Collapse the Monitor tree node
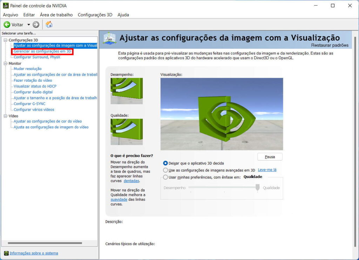Viewport: 359px width, 260px height. coord(6,63)
